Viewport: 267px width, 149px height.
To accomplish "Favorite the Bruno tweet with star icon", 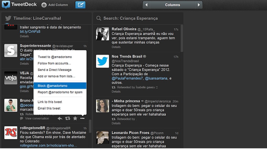I will click(x=75, y=118).
